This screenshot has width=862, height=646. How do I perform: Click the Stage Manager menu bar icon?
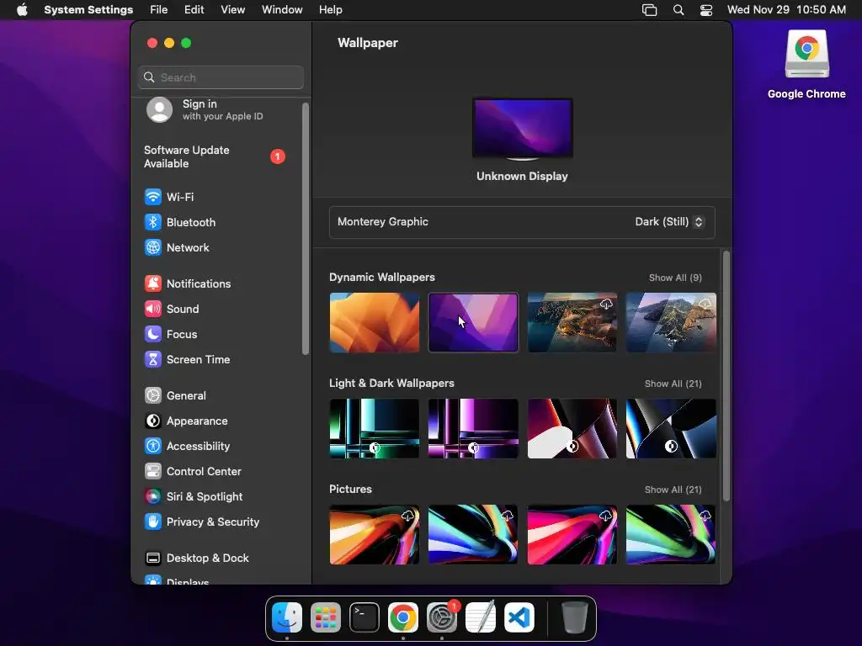coord(649,10)
